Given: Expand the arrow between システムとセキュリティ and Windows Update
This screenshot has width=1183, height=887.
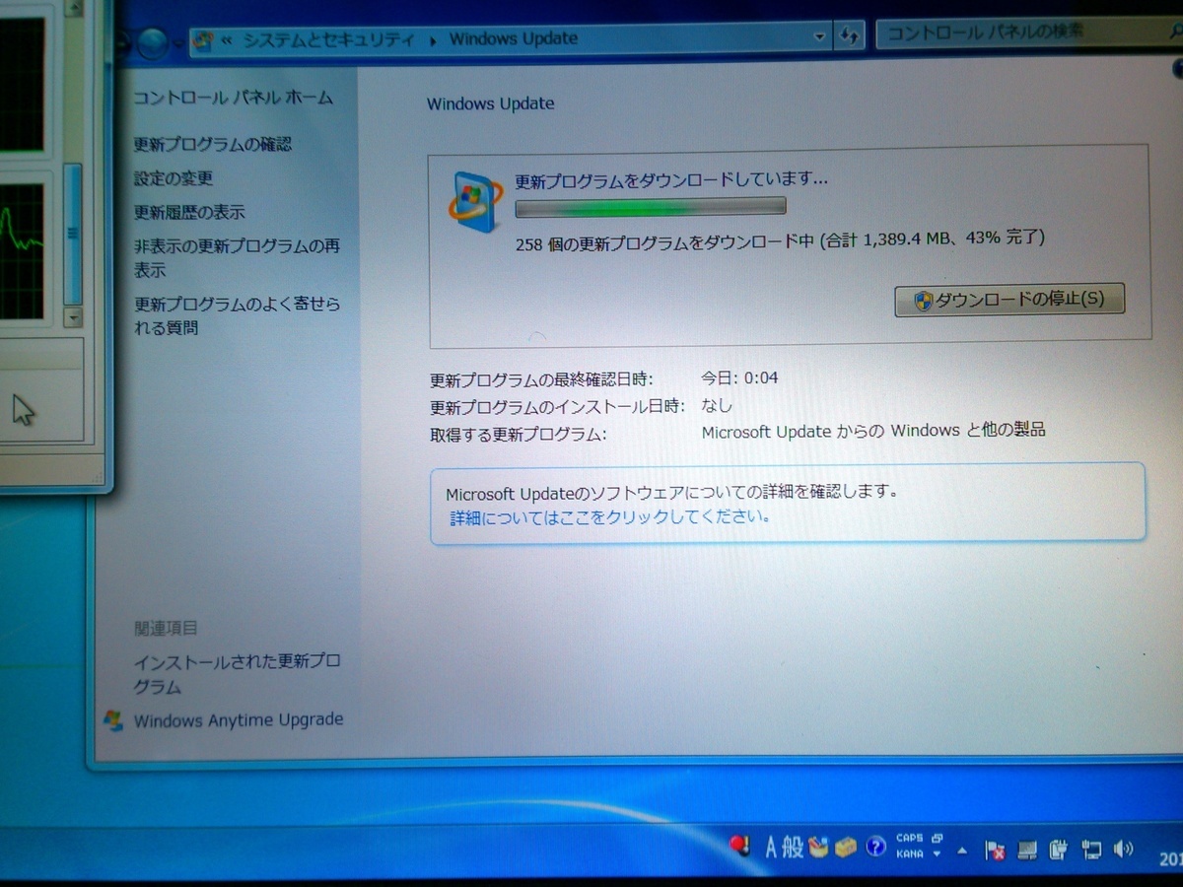Looking at the screenshot, I should tap(433, 39).
